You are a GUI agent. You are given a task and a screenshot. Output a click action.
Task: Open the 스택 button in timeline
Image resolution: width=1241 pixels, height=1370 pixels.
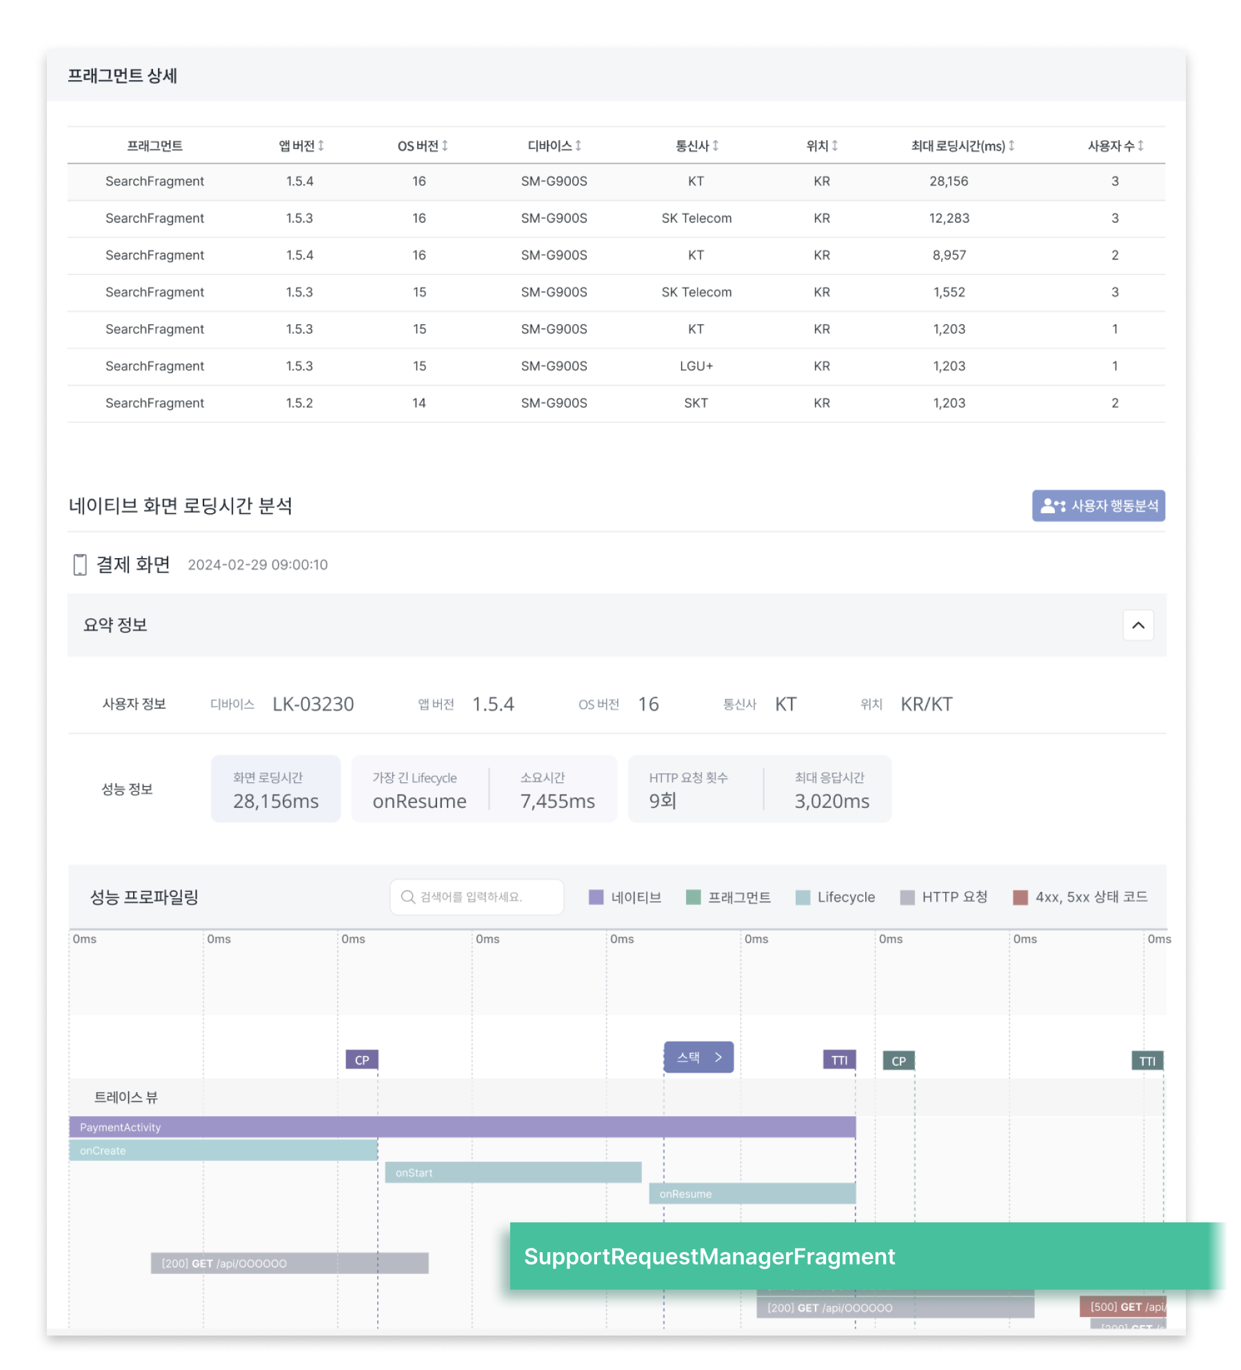(x=698, y=1057)
